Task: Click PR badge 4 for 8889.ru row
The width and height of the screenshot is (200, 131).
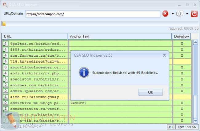Action: click(6, 50)
